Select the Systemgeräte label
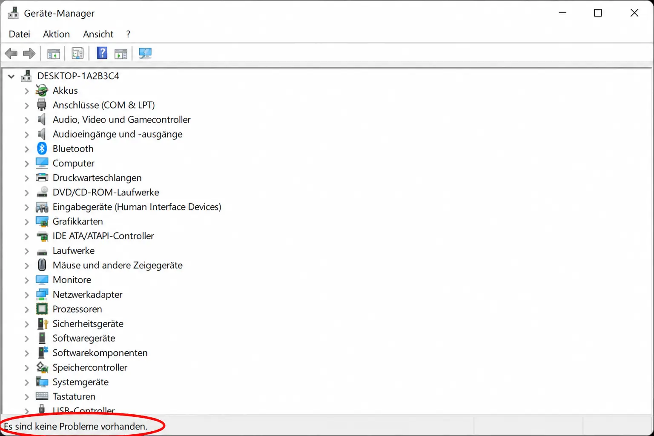The width and height of the screenshot is (654, 436). (80, 382)
